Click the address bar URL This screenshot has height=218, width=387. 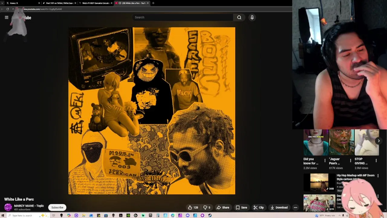click(43, 9)
